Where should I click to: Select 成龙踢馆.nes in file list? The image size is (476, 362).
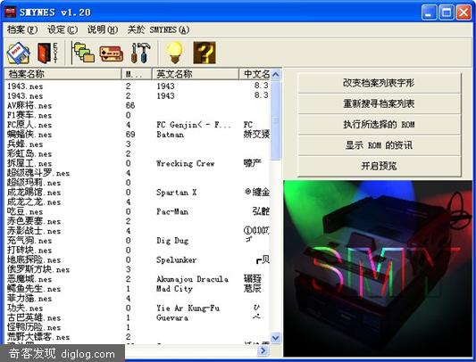coord(34,193)
